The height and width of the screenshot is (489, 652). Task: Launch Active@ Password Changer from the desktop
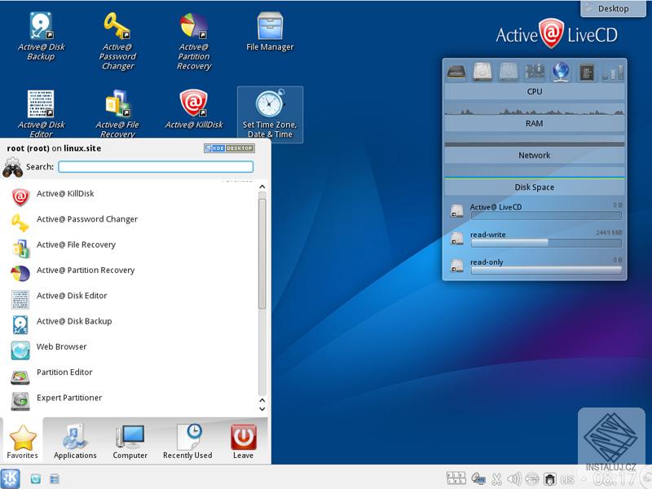point(117,41)
